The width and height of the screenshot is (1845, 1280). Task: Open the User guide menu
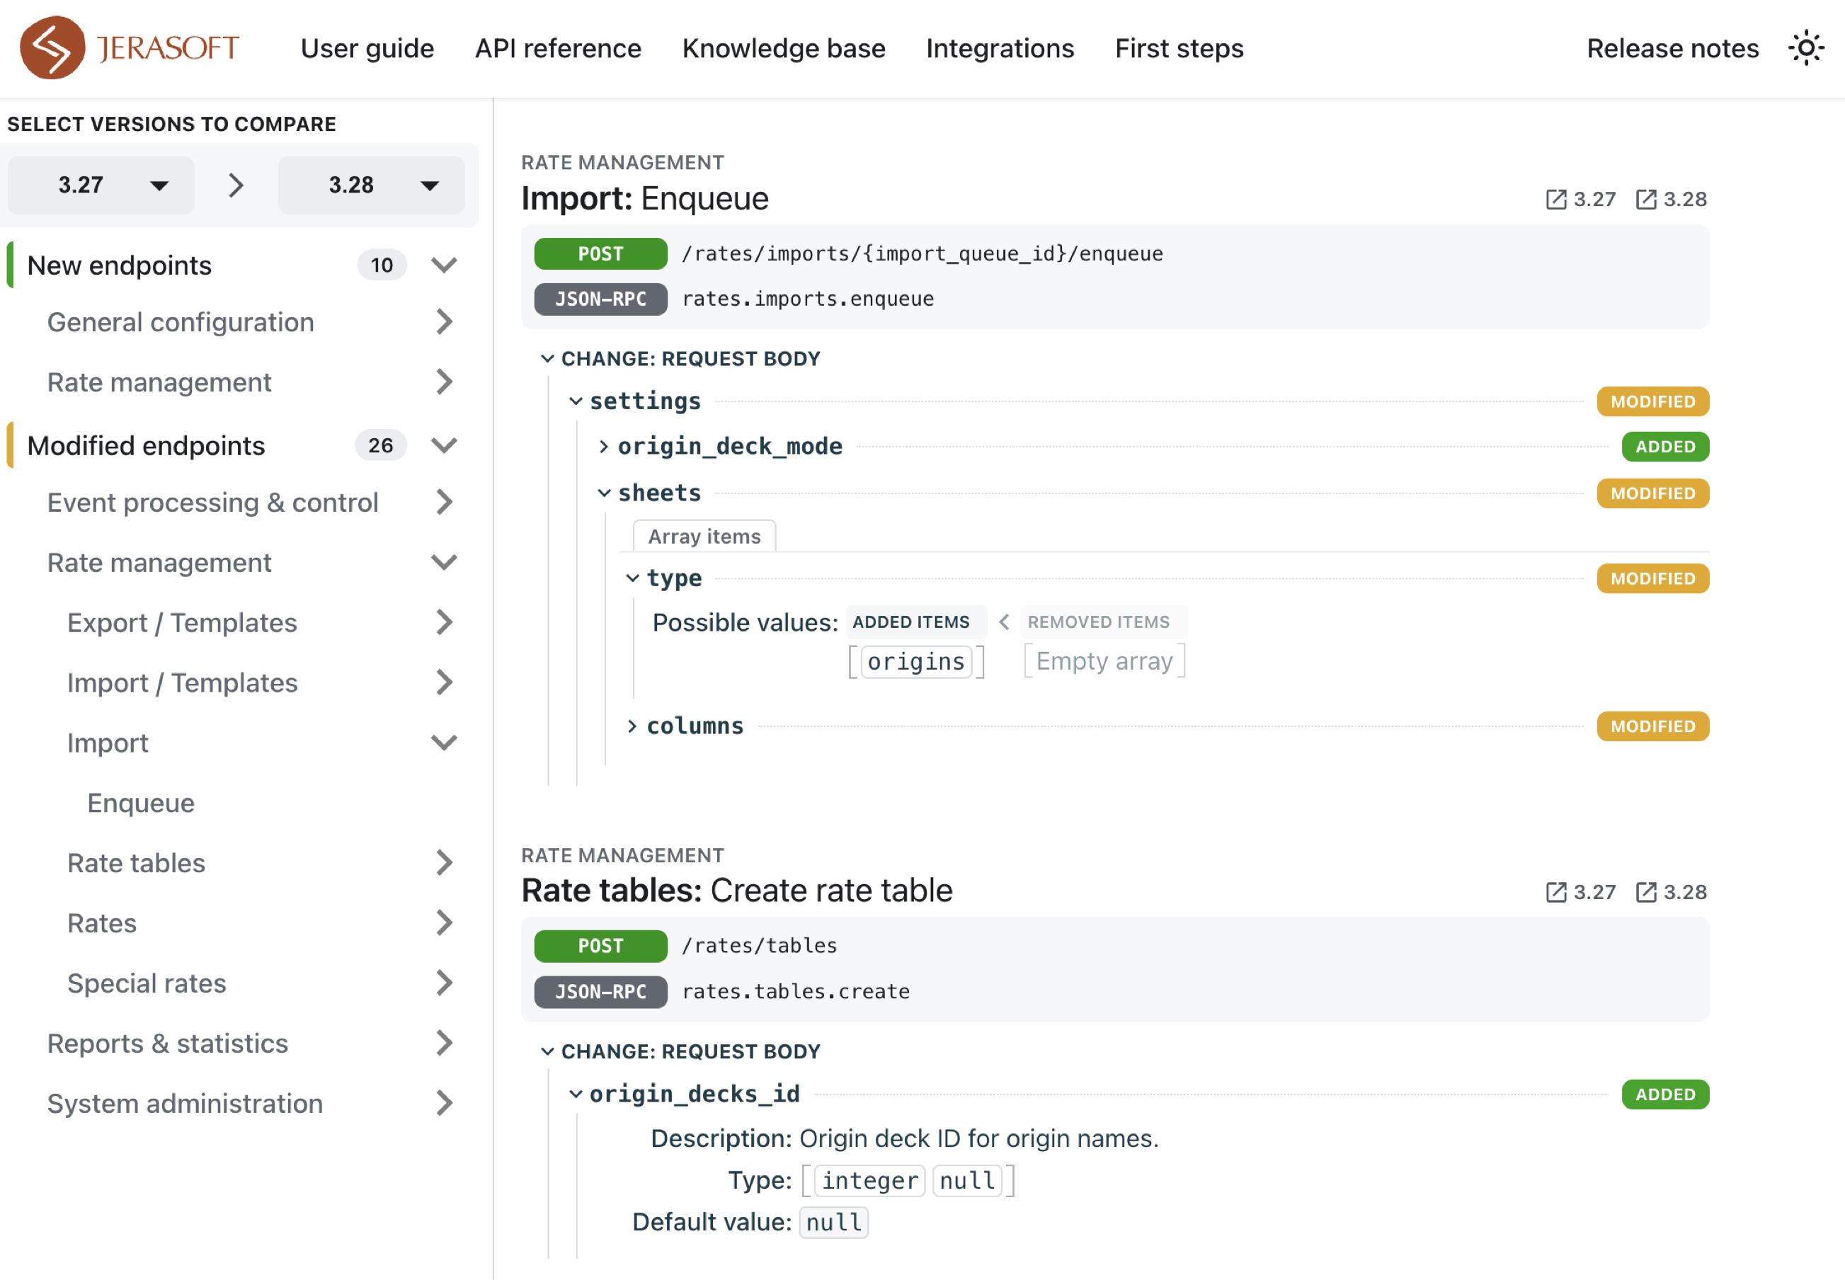pyautogui.click(x=367, y=48)
